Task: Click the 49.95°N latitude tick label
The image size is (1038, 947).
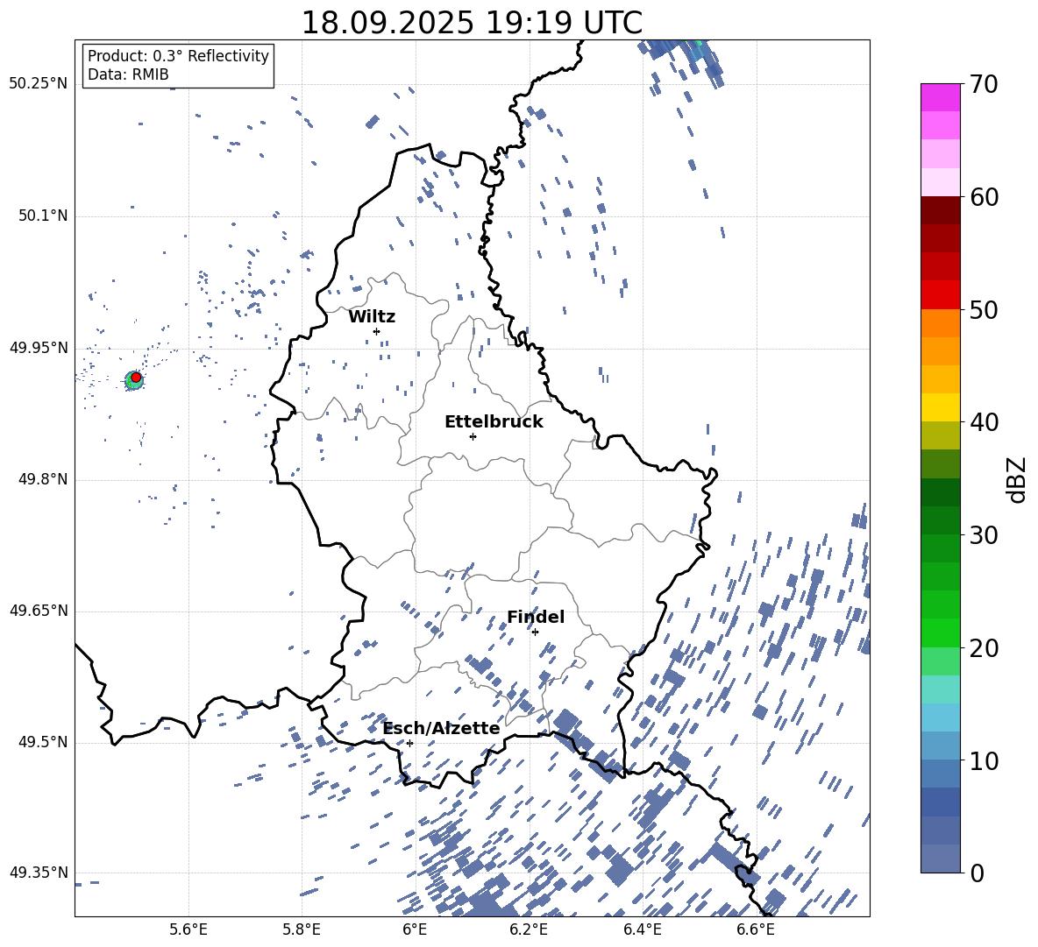Action: tap(38, 348)
